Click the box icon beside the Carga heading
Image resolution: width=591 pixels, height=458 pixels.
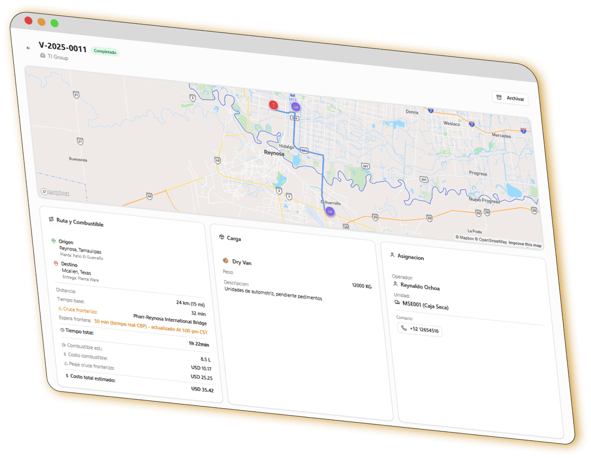click(222, 237)
